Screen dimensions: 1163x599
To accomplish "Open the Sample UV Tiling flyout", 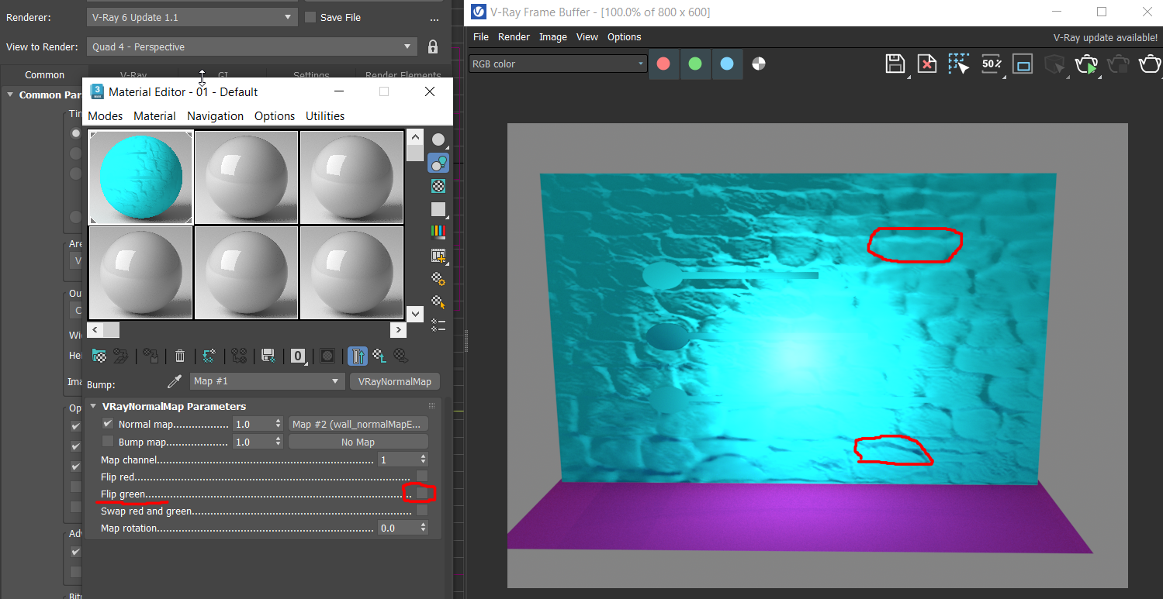I will point(438,209).
